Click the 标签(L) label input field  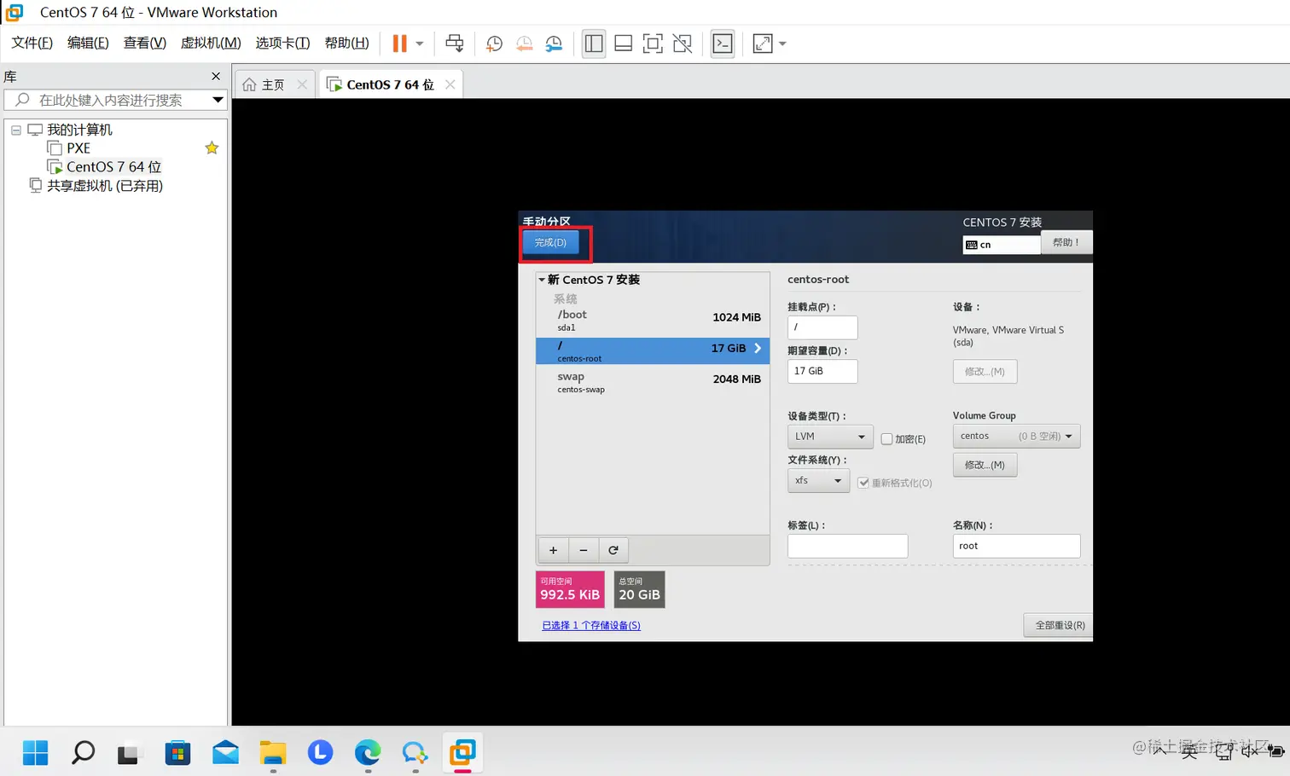tap(847, 546)
